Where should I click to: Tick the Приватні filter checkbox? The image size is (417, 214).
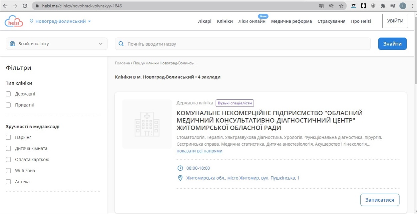(8, 105)
